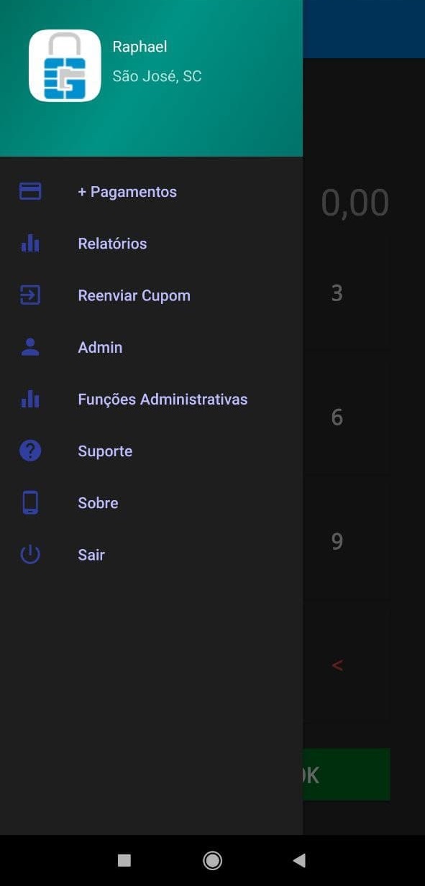Open Suporte via the question mark icon
This screenshot has height=886, width=425.
29,451
